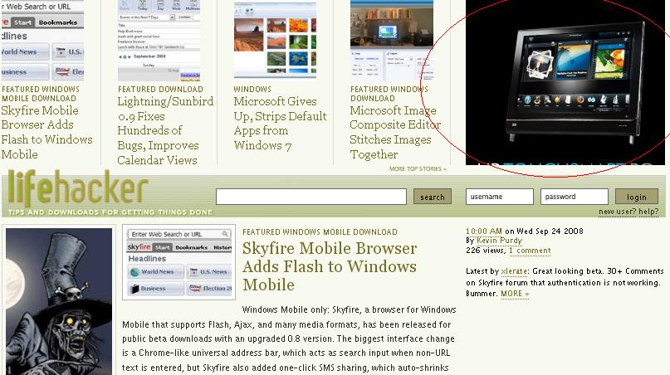Viewport: 670px width, 375px height.
Task: Open 'Microsoft Gives Up, Strips Default Apps' headline
Action: [280, 124]
